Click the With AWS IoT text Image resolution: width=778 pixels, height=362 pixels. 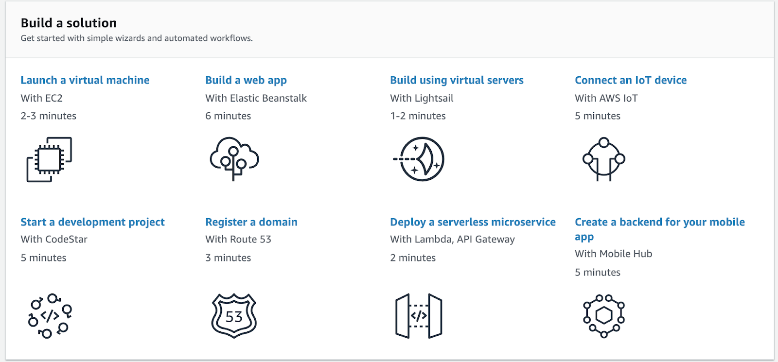606,98
